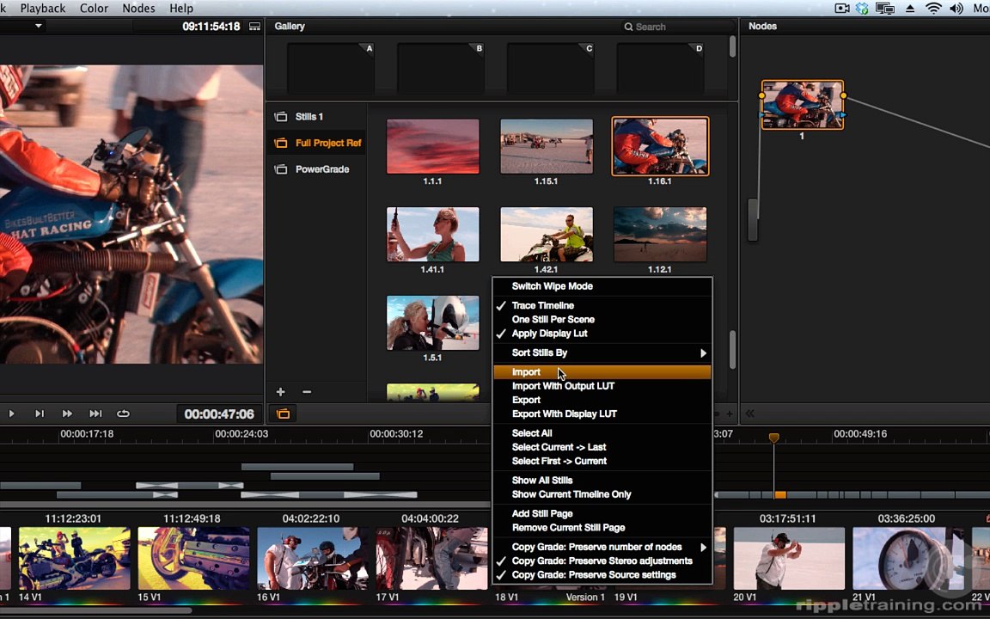Viewport: 990px width, 619px height.
Task: Click the plus icon to add album
Action: click(280, 392)
